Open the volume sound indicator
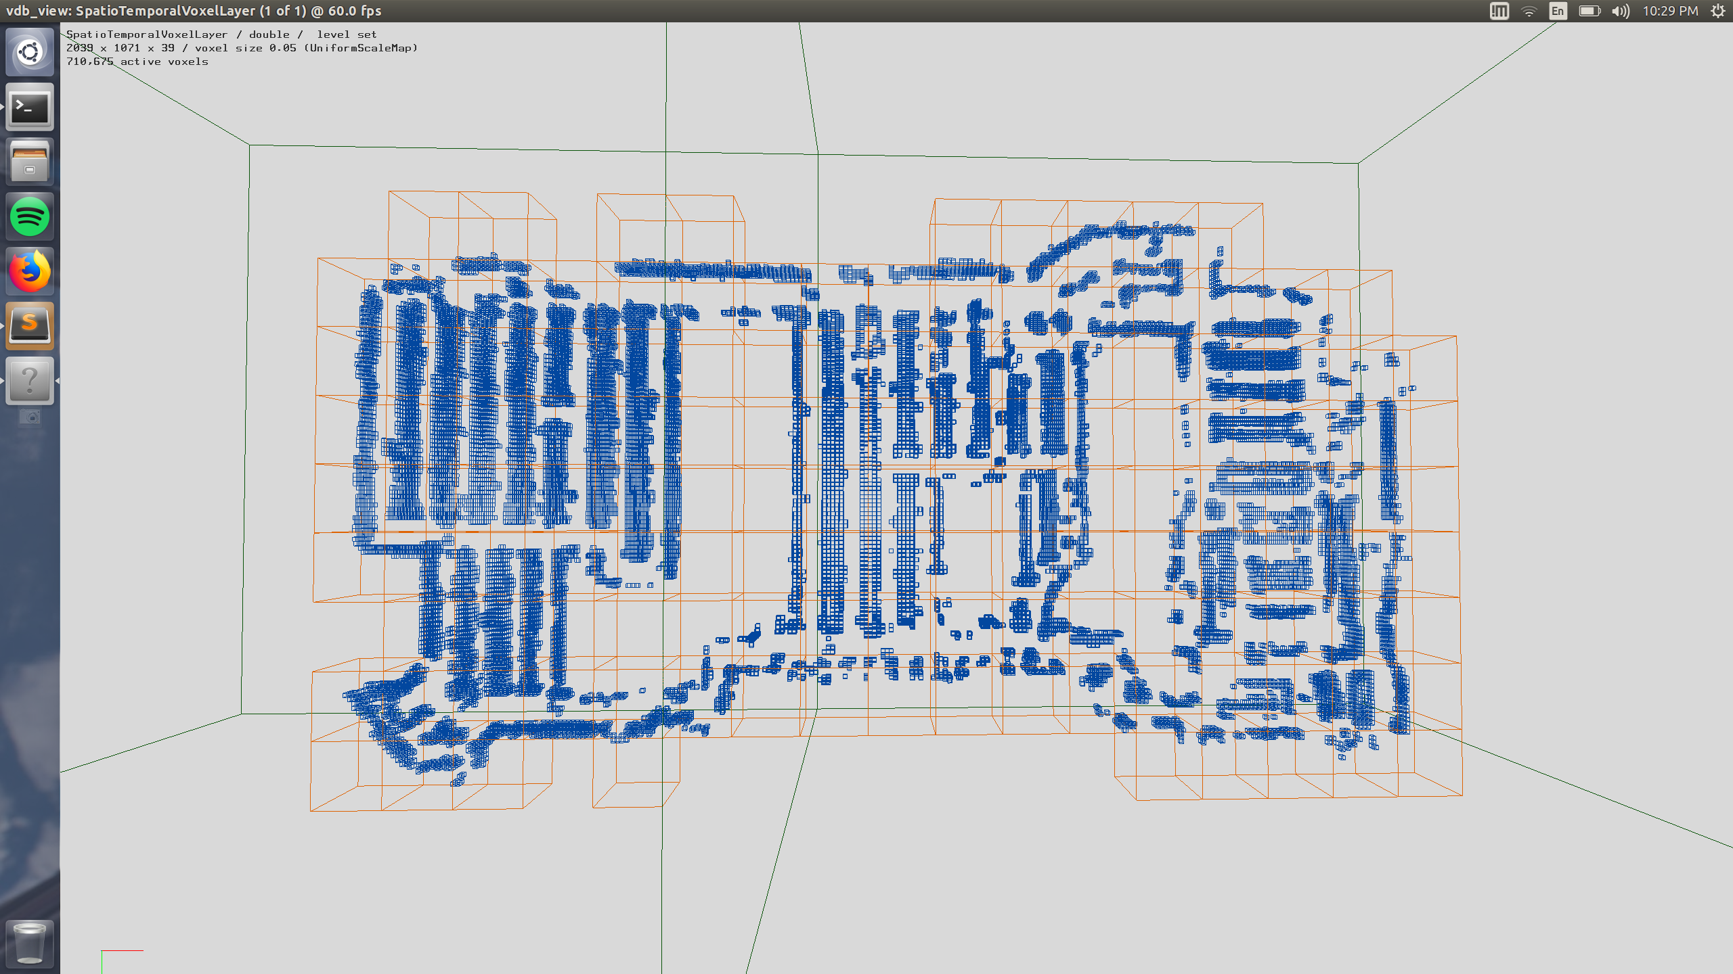The image size is (1733, 974). tap(1620, 11)
